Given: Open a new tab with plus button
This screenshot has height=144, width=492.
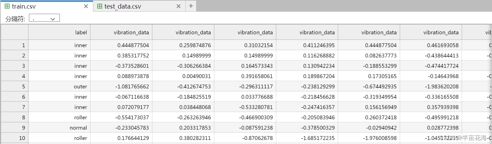Looking at the screenshot, I should tap(191, 6).
